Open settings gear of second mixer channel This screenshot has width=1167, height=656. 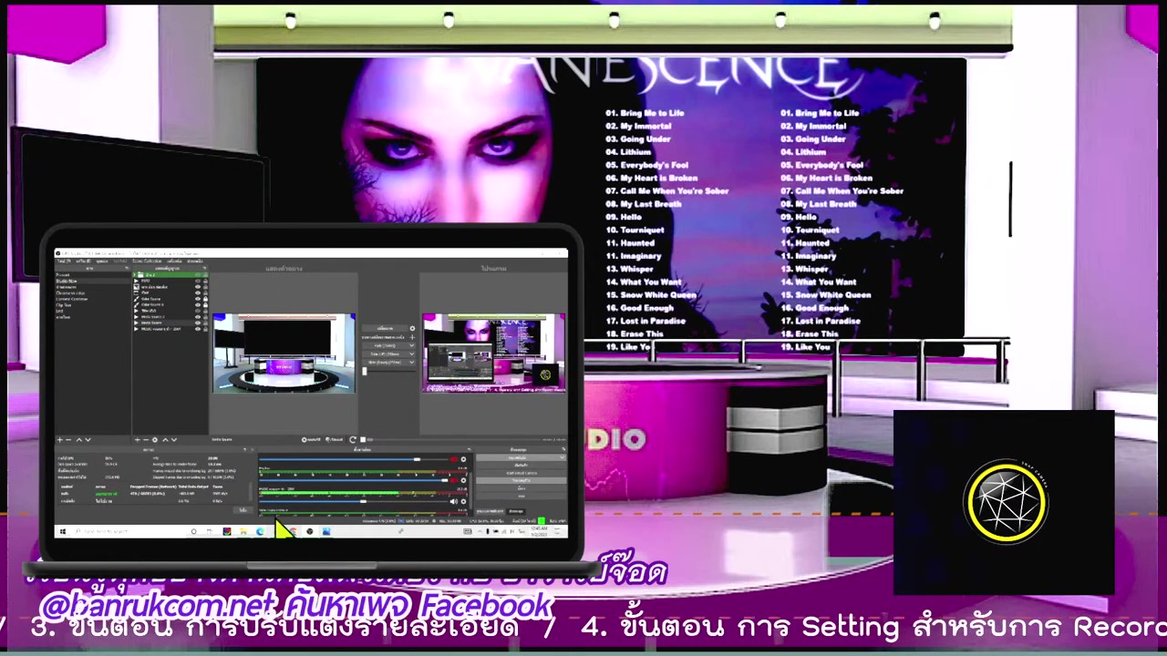click(463, 480)
